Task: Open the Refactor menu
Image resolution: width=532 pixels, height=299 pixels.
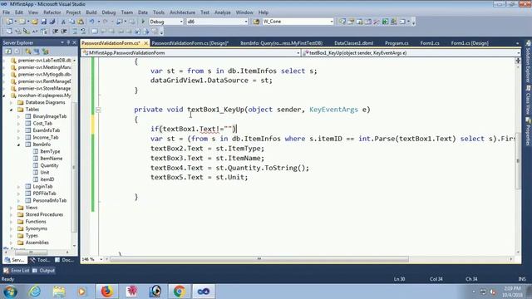Action: [x=52, y=12]
